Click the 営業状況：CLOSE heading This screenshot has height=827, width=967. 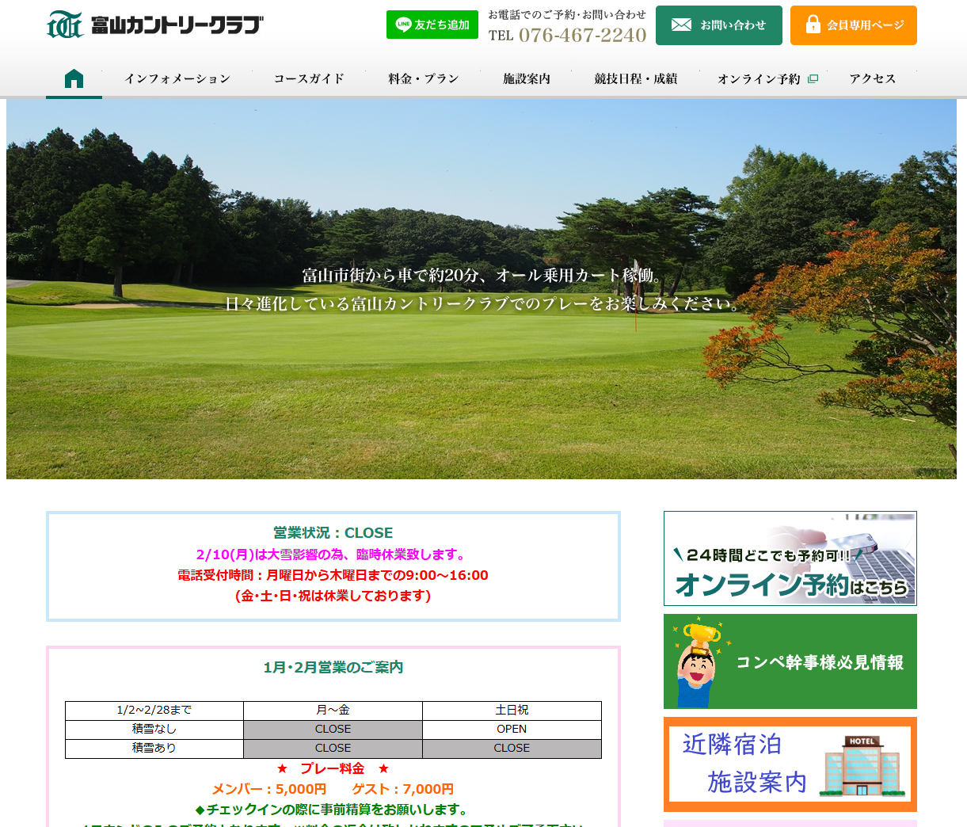click(333, 533)
